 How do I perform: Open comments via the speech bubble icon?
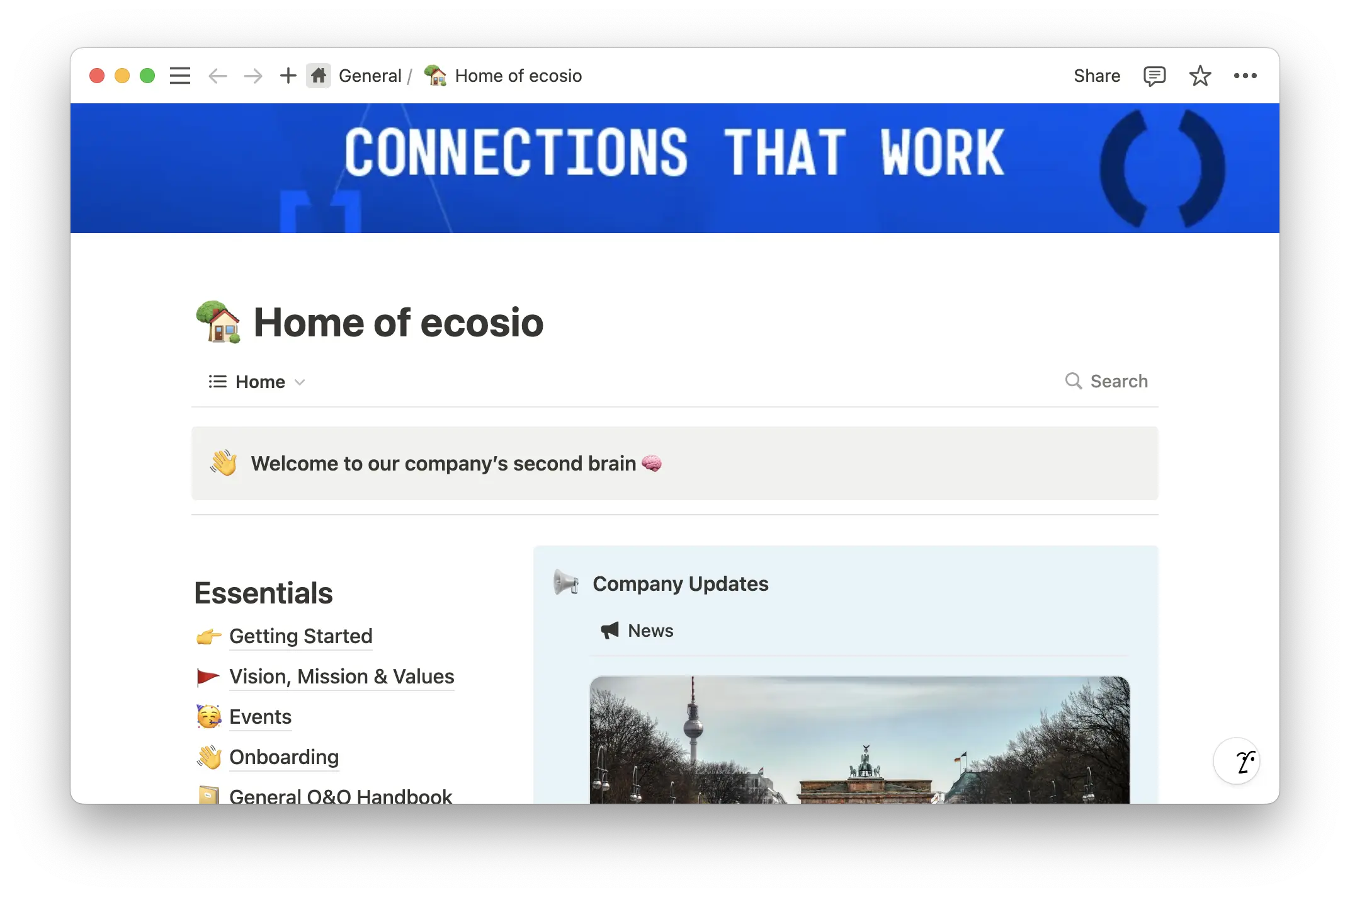[1155, 76]
